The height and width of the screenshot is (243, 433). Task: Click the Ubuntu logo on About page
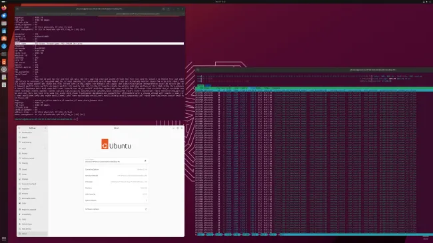[116, 144]
